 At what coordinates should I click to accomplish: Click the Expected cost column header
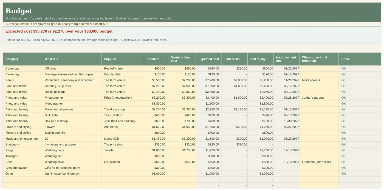pyautogui.click(x=209, y=59)
